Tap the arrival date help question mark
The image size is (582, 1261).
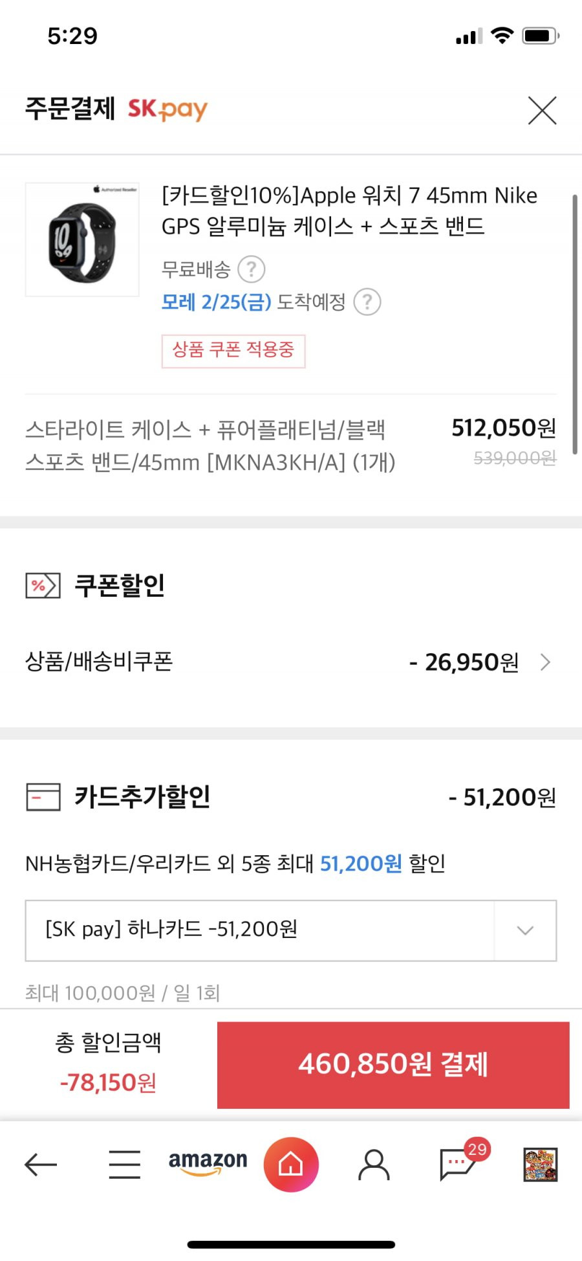[x=367, y=302]
